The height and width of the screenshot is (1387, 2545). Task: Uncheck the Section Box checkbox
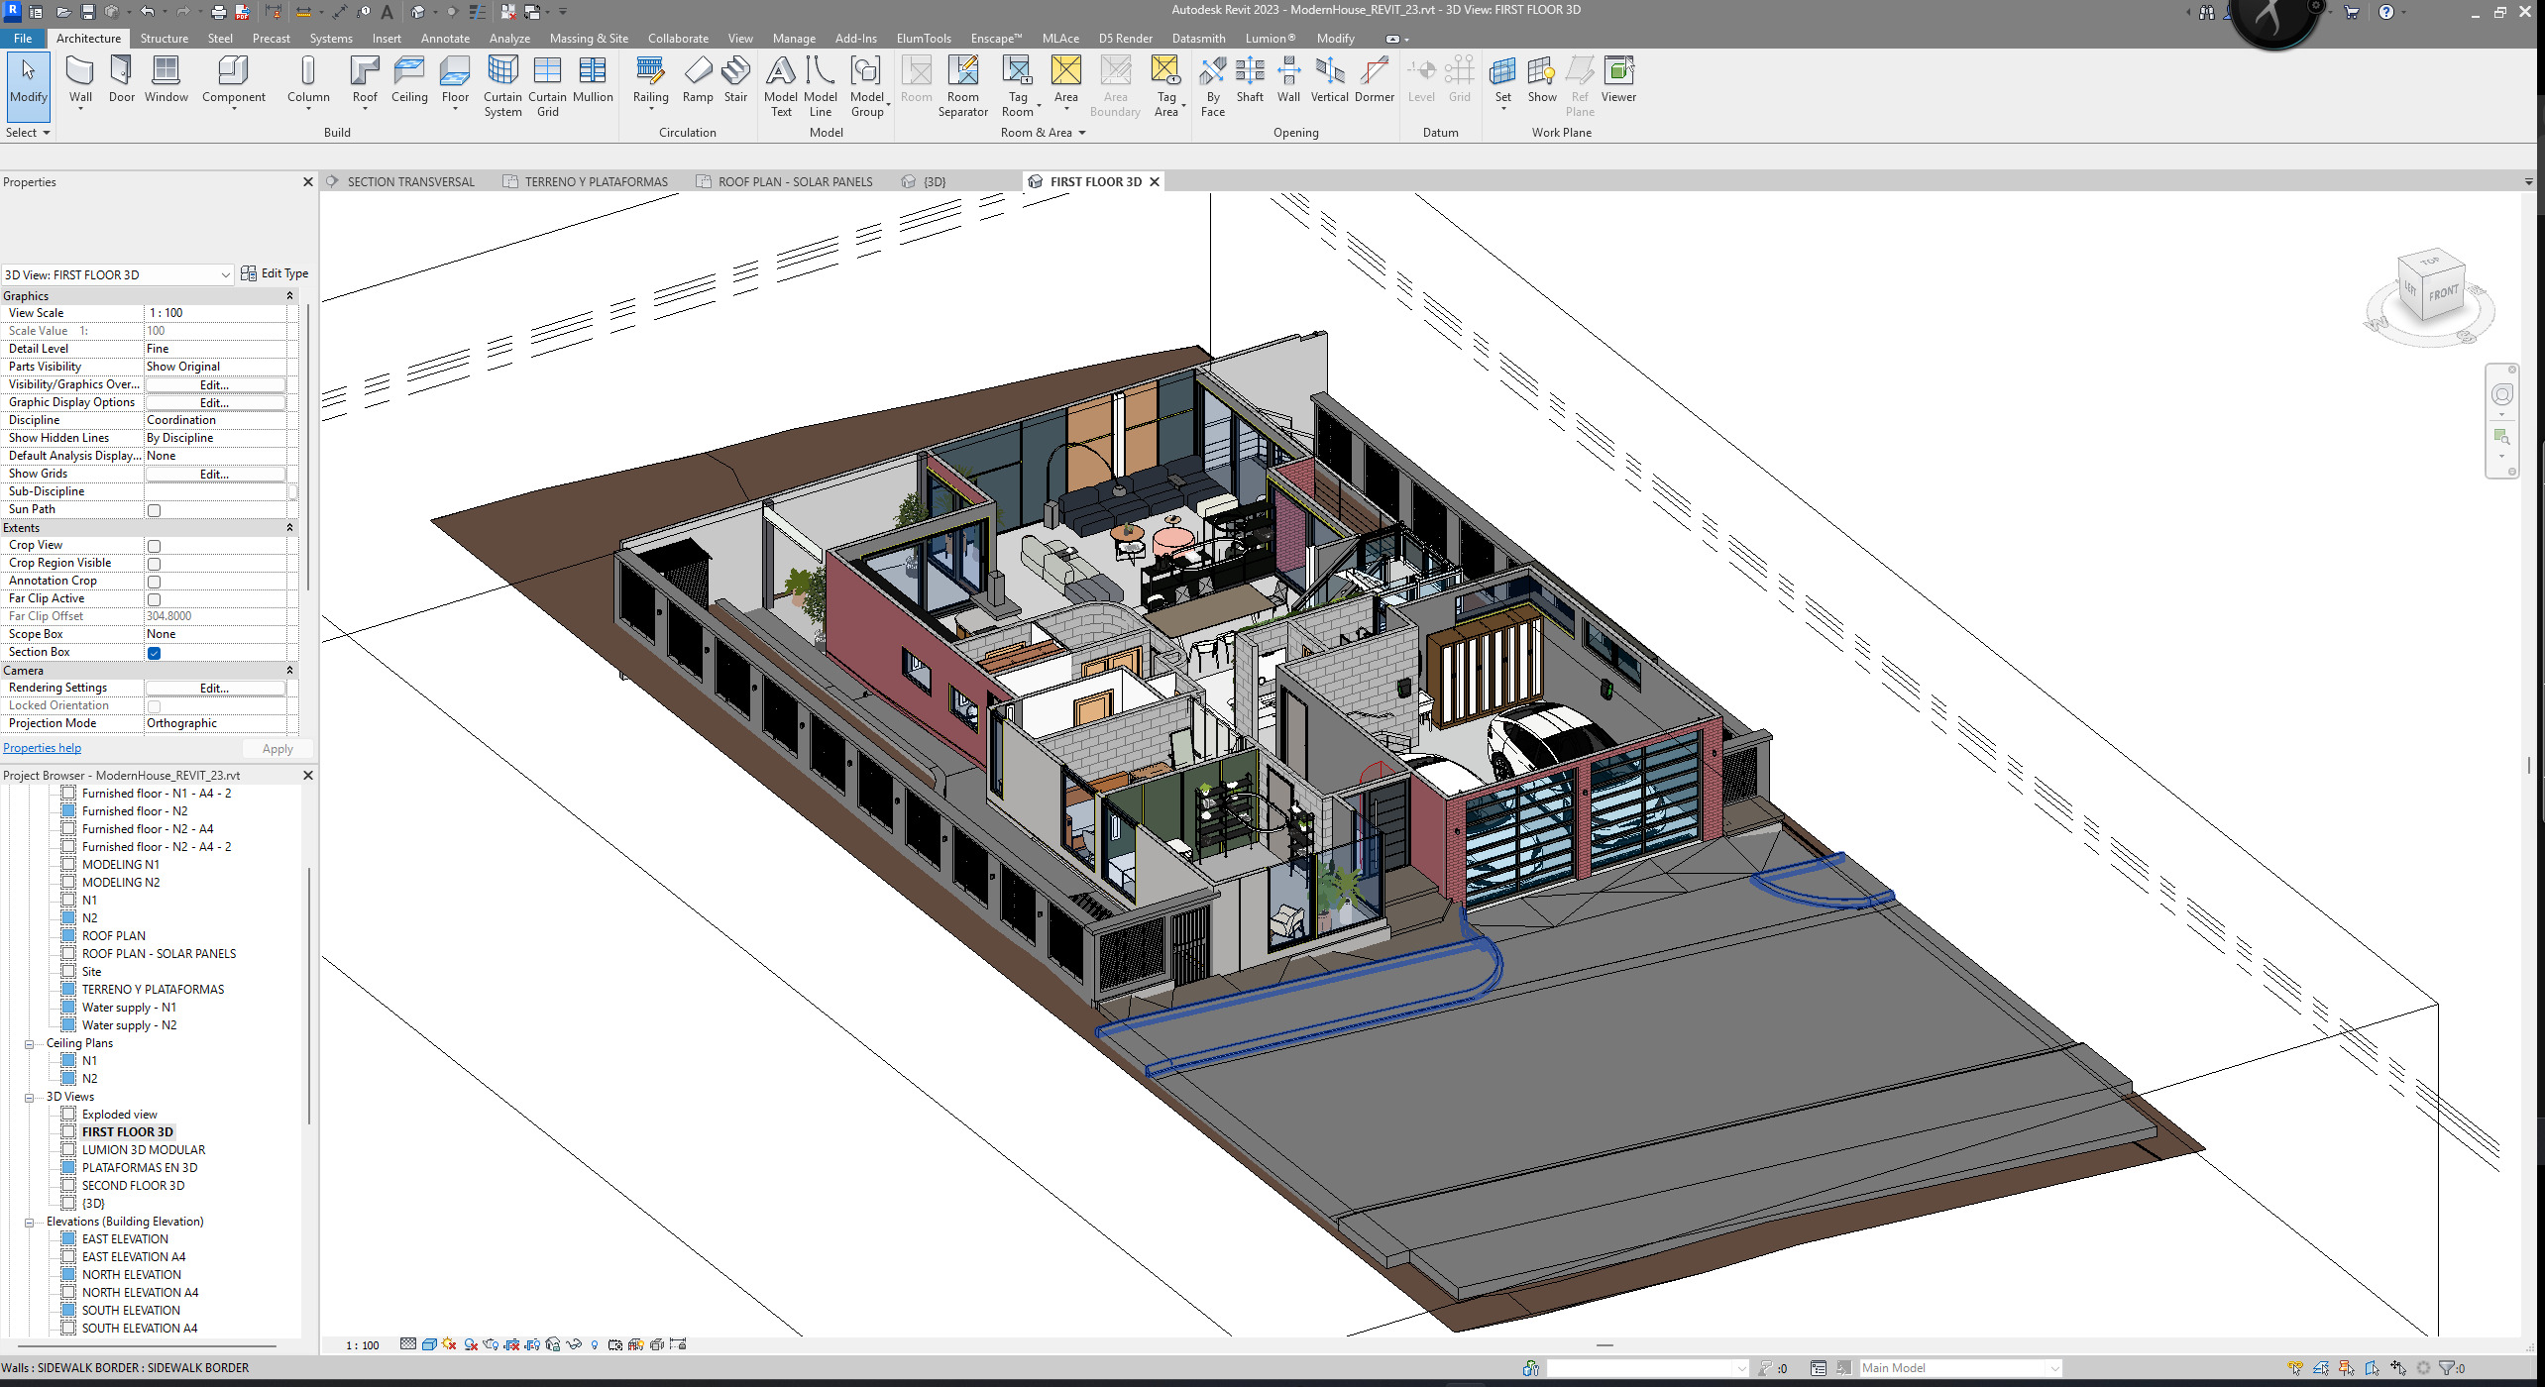pos(154,653)
